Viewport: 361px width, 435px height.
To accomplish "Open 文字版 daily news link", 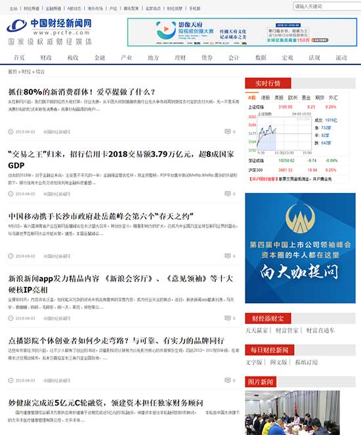I will point(254,362).
